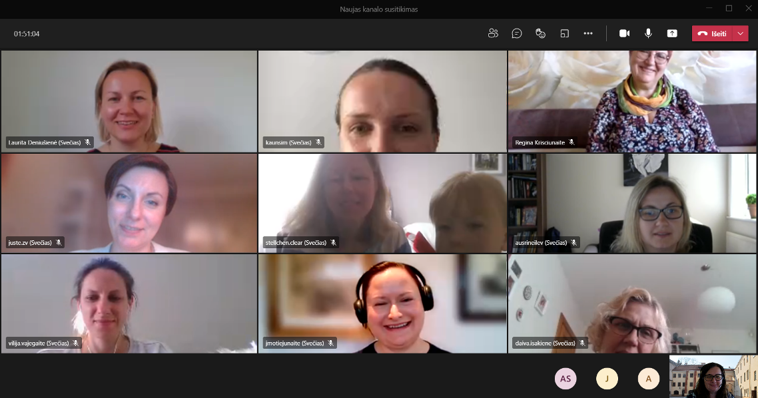Click muted mic icon beside ausrinellev
This screenshot has height=398, width=758.
[573, 243]
